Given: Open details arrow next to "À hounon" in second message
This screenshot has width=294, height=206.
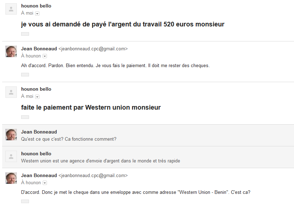Looking at the screenshot, I should click(45, 56).
